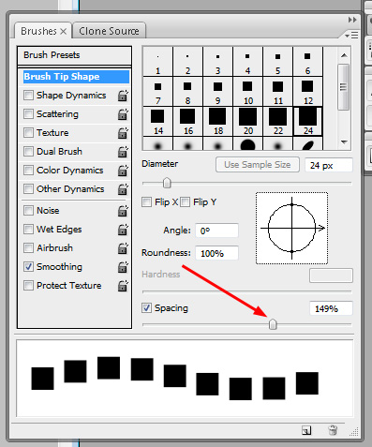Open the Brushes panel flyout menu
The width and height of the screenshot is (372, 447).
(x=351, y=36)
